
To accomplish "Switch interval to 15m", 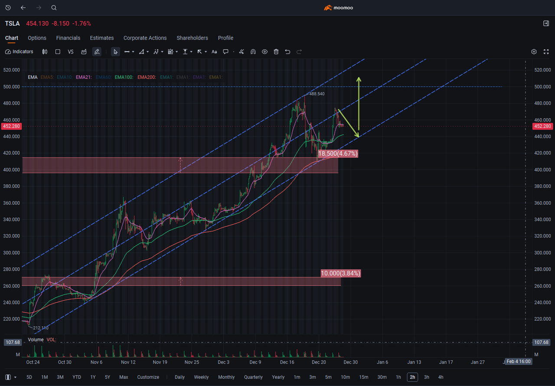I will pos(363,377).
